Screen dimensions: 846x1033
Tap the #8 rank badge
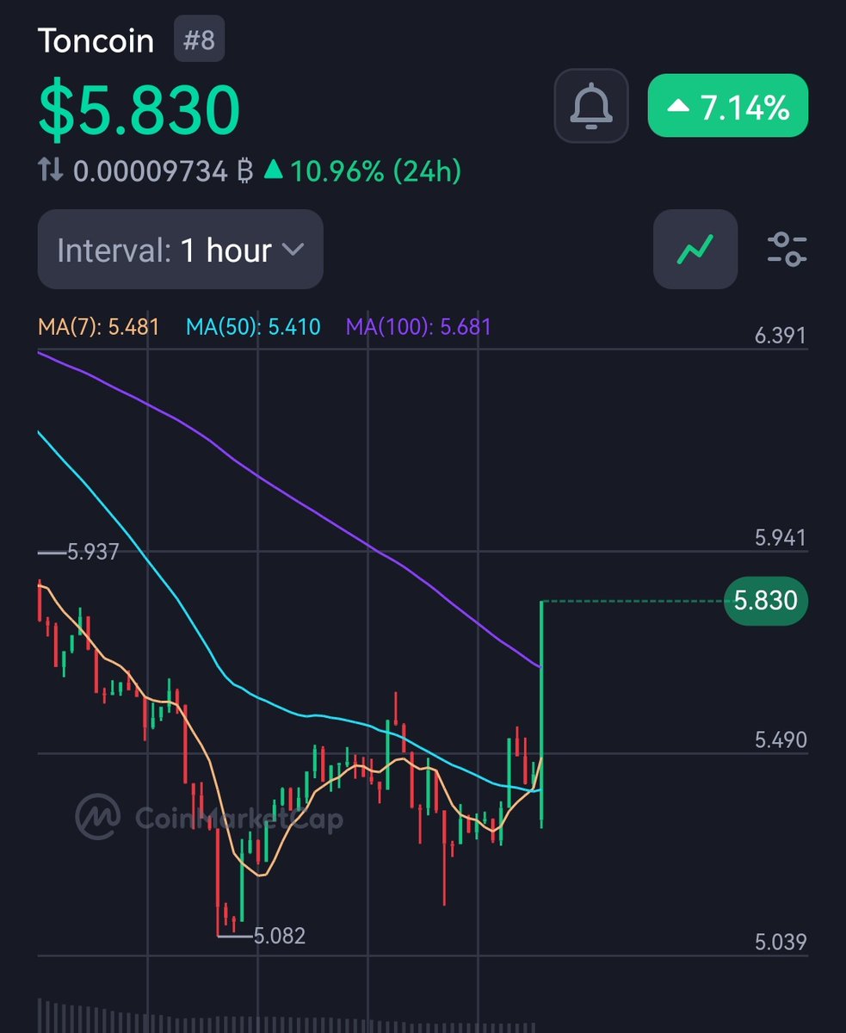200,40
